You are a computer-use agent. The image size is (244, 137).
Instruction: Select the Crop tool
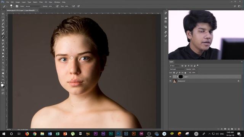[x=3, y=27]
